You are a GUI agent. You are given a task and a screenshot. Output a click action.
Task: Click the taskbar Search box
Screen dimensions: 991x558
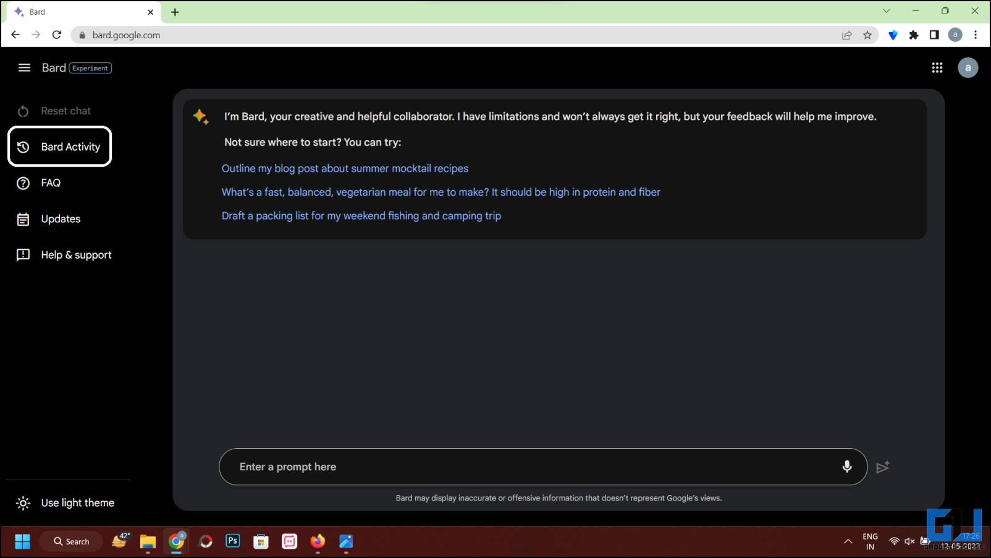pyautogui.click(x=71, y=541)
